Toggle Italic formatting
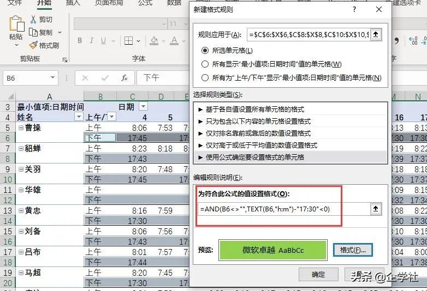The height and width of the screenshot is (291, 427). (x=92, y=41)
